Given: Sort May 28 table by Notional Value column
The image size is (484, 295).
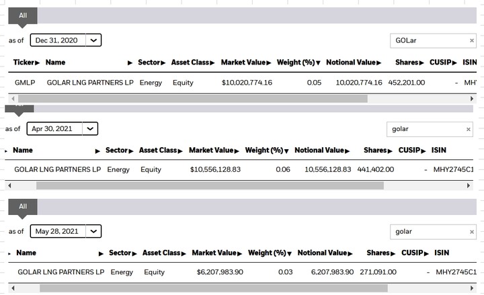Looking at the screenshot, I should 325,253.
